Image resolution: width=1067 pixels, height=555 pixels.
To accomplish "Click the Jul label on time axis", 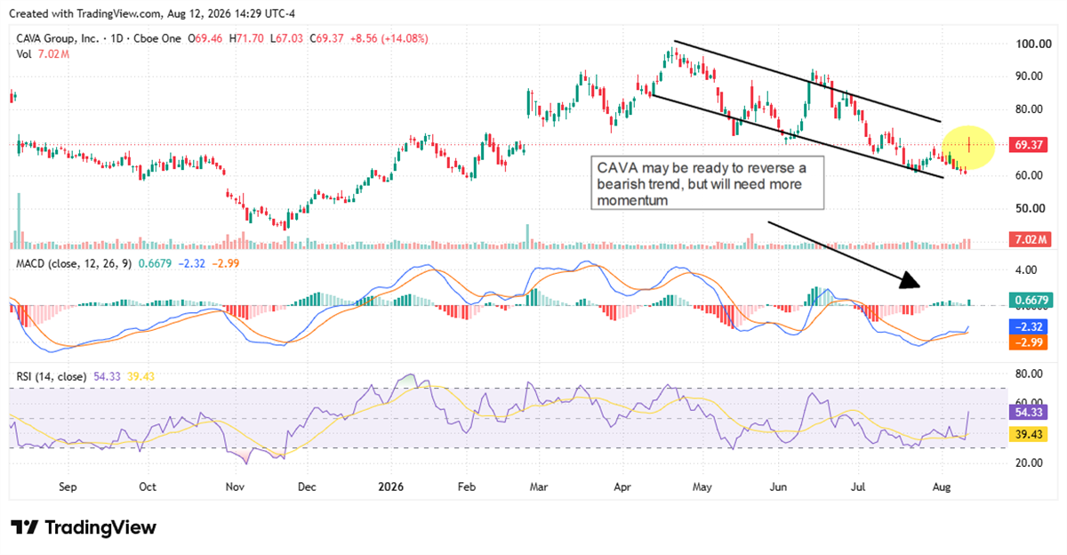I will (859, 487).
